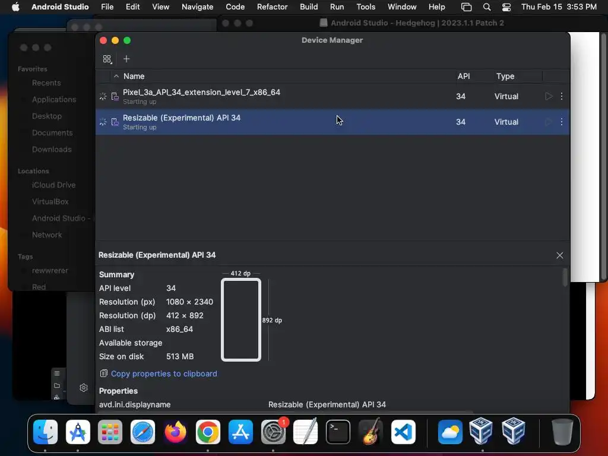608x456 pixels.
Task: Click the settings gear icon in background window
Action: point(83,388)
